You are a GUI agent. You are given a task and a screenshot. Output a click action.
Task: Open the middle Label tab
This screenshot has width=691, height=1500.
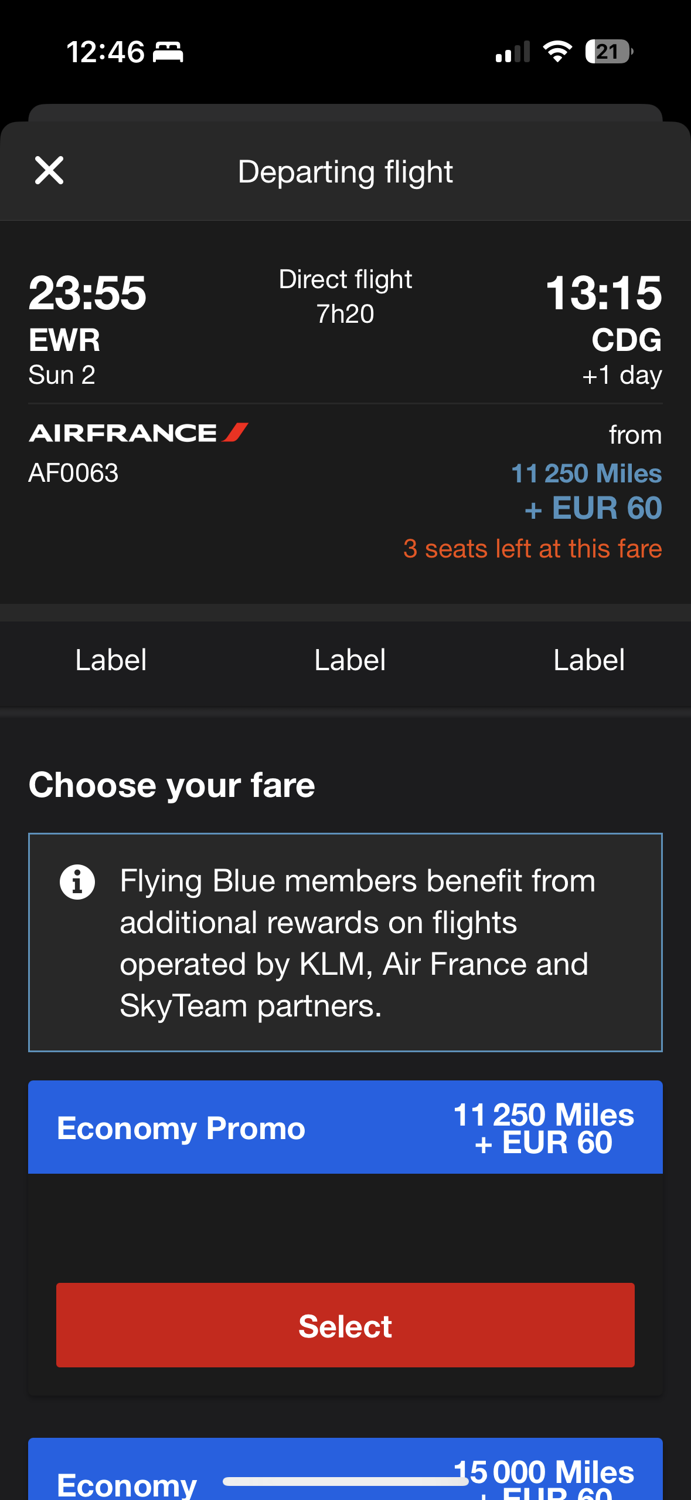coord(350,660)
